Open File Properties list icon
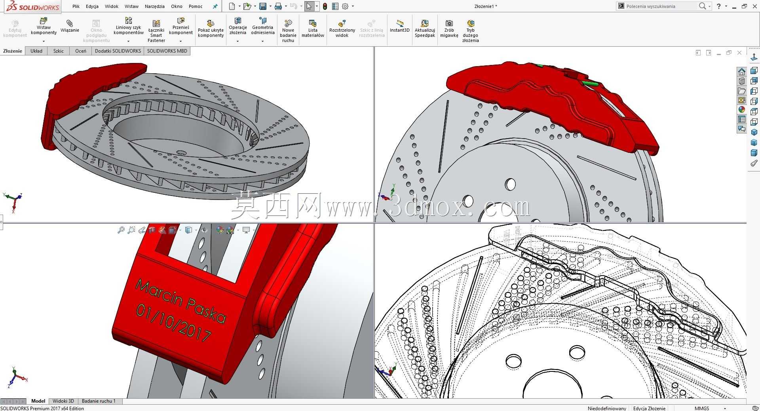760x411 pixels. 335,6
